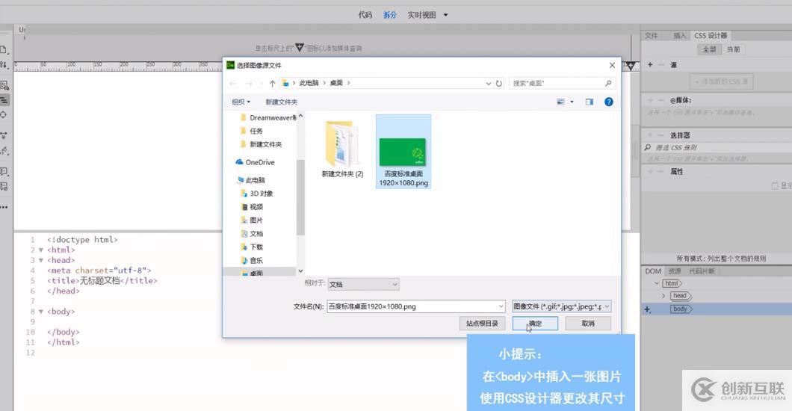This screenshot has width=792, height=411.
Task: Click 新建文件夹 in dialog toolbar
Action: (282, 102)
